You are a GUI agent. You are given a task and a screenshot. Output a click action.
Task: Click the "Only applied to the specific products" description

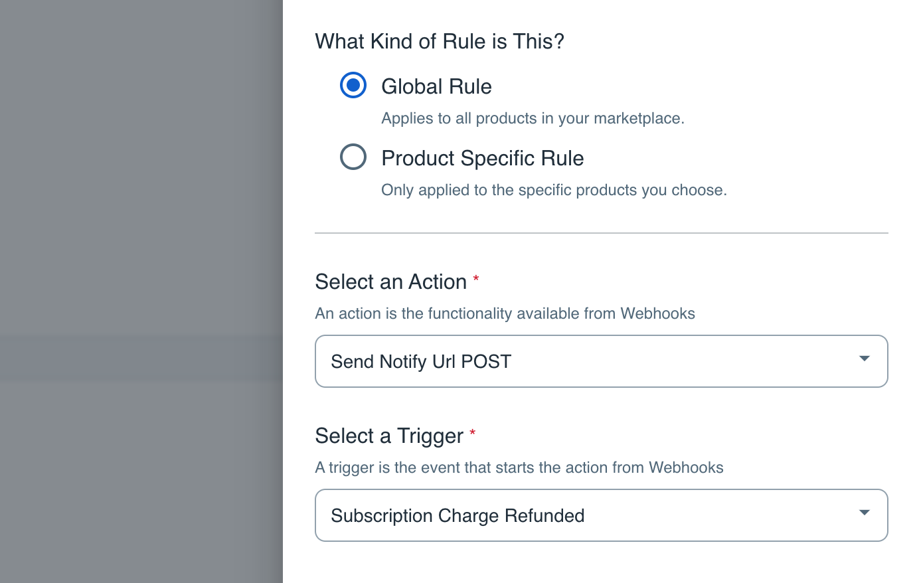coord(554,190)
